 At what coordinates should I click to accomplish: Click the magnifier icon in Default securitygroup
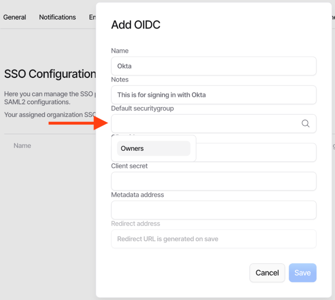point(305,124)
